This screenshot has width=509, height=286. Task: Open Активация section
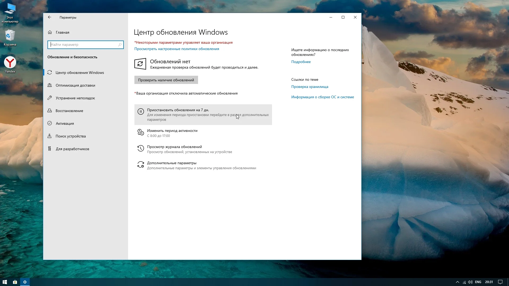click(x=65, y=123)
